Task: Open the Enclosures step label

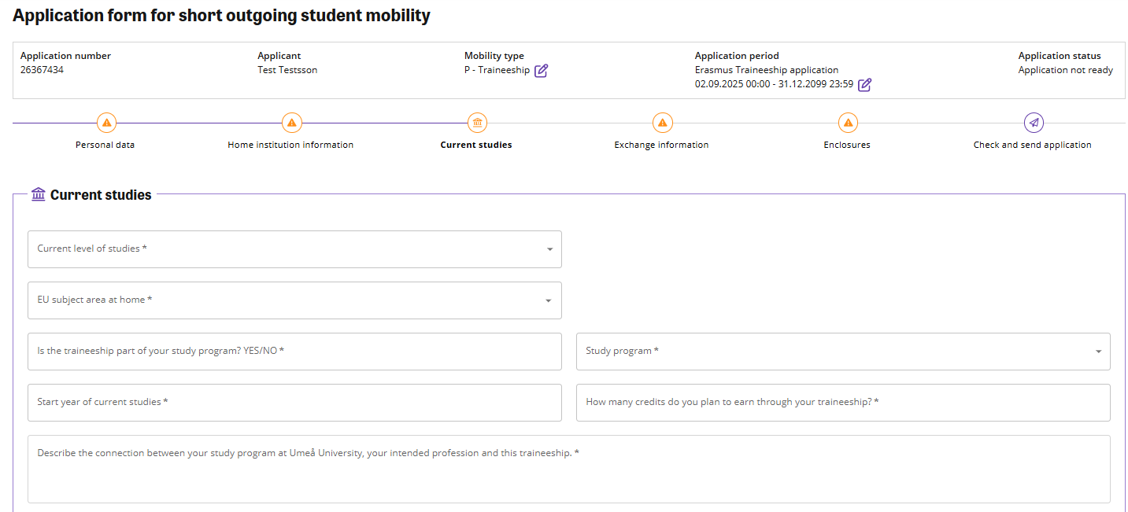Action: (847, 145)
